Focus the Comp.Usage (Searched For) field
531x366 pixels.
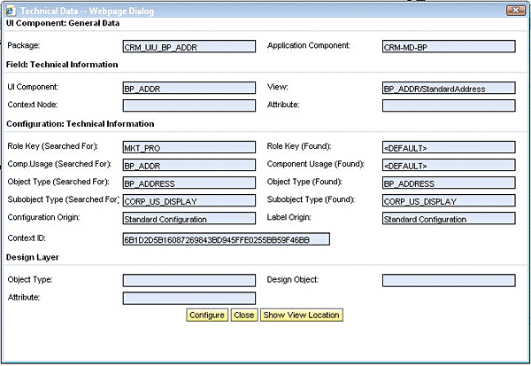tap(189, 165)
